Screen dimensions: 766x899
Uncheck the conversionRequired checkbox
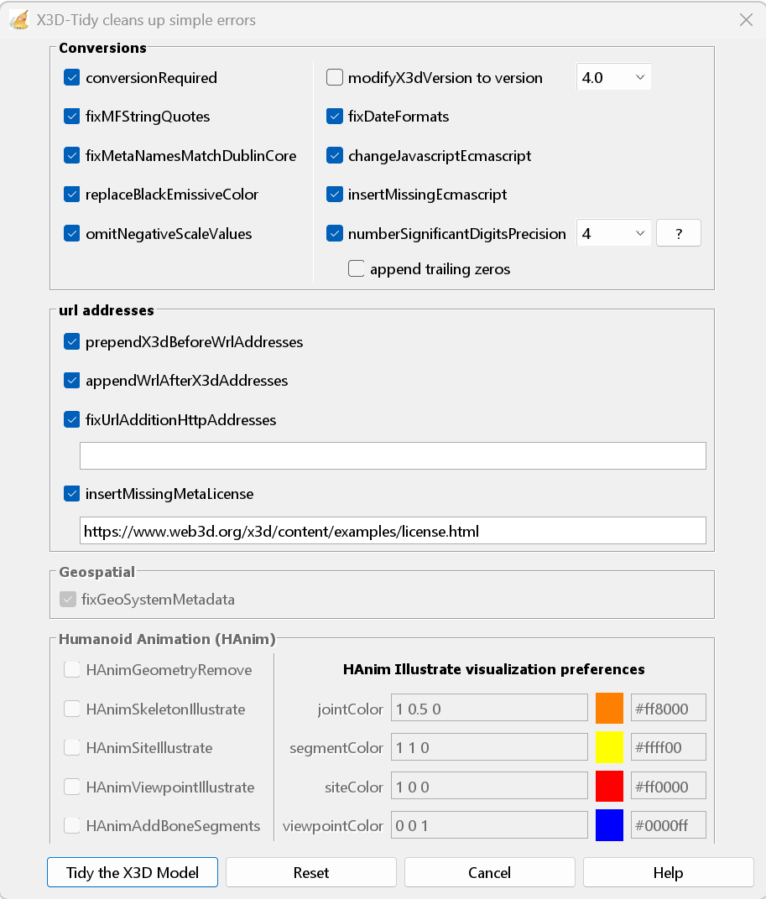click(x=71, y=78)
